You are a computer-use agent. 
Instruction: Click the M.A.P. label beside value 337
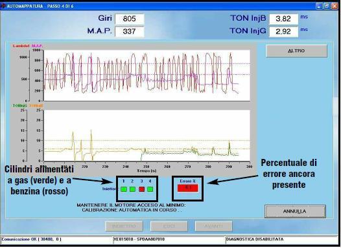tap(100, 31)
